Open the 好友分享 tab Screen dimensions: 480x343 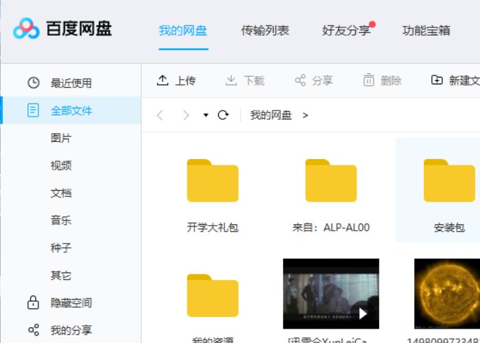pos(346,31)
